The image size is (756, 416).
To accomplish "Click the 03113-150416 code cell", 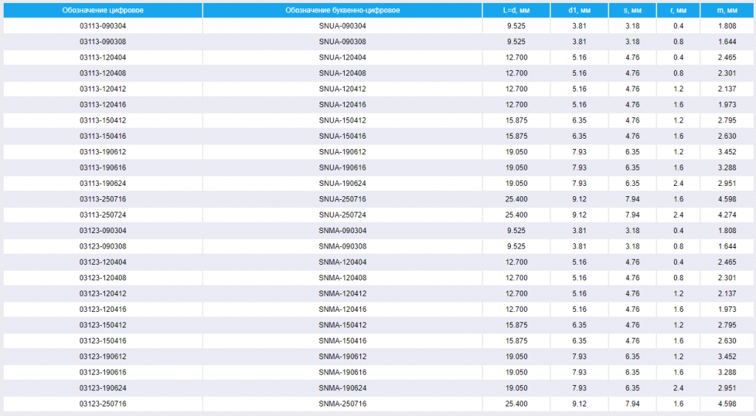I will tap(103, 136).
